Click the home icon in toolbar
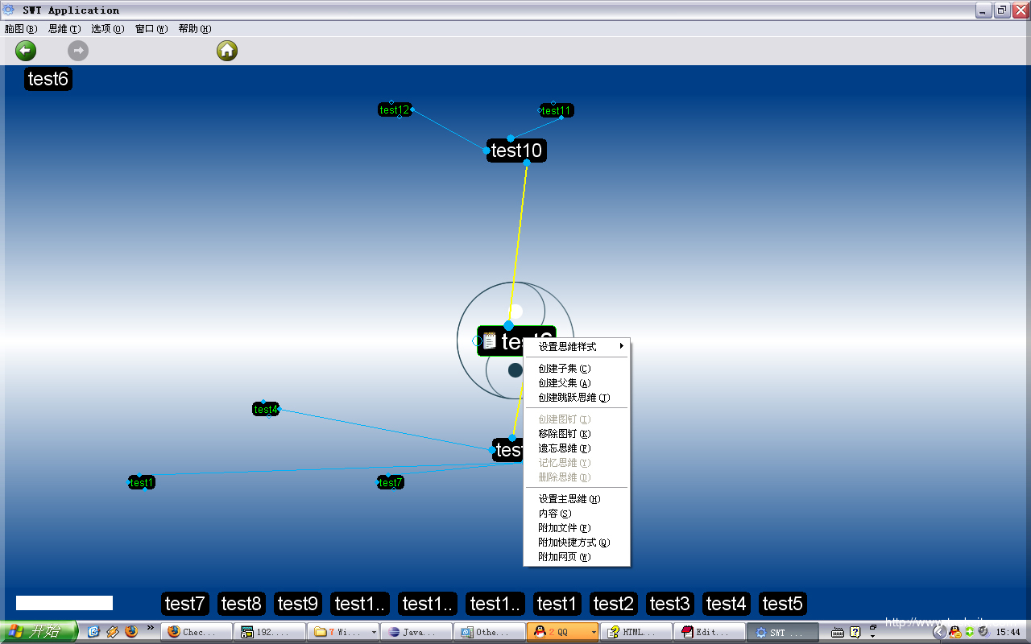Viewport: 1031px width, 644px height. pyautogui.click(x=227, y=52)
